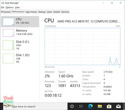Select the Performance tab
125x110 pixels.
pos(18,12)
